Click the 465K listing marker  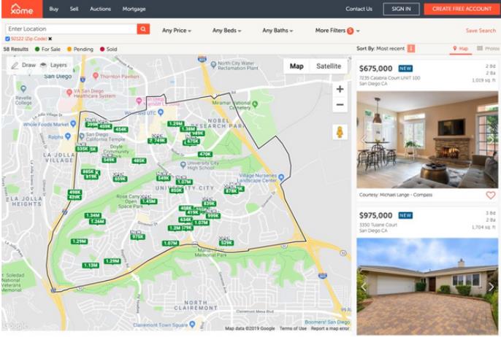[x=139, y=160]
